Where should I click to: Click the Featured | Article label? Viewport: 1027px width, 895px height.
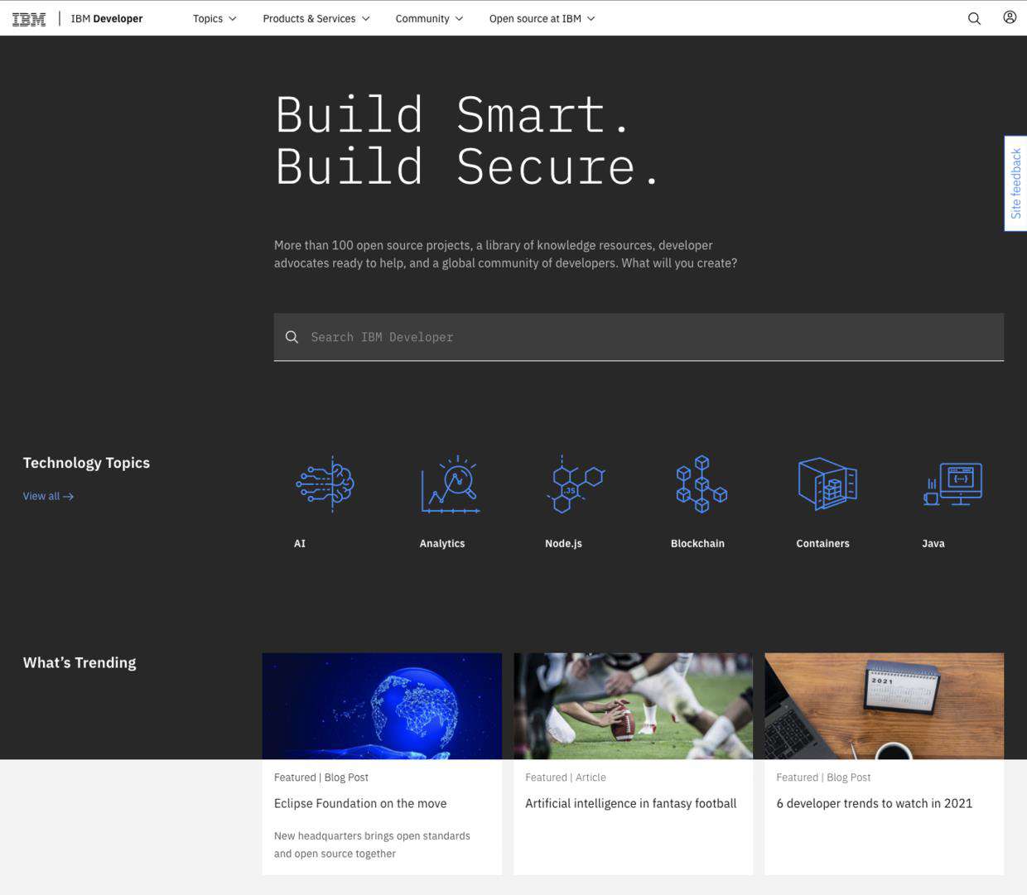pyautogui.click(x=566, y=777)
